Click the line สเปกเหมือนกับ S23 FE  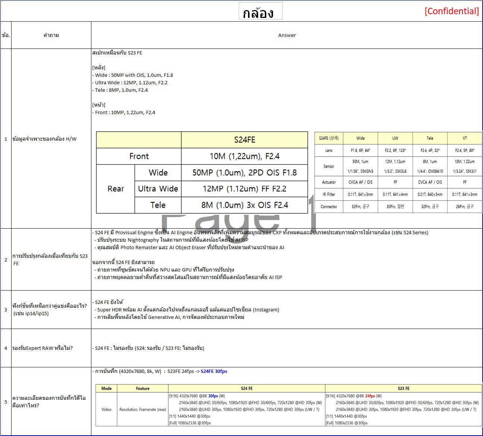tap(117, 53)
